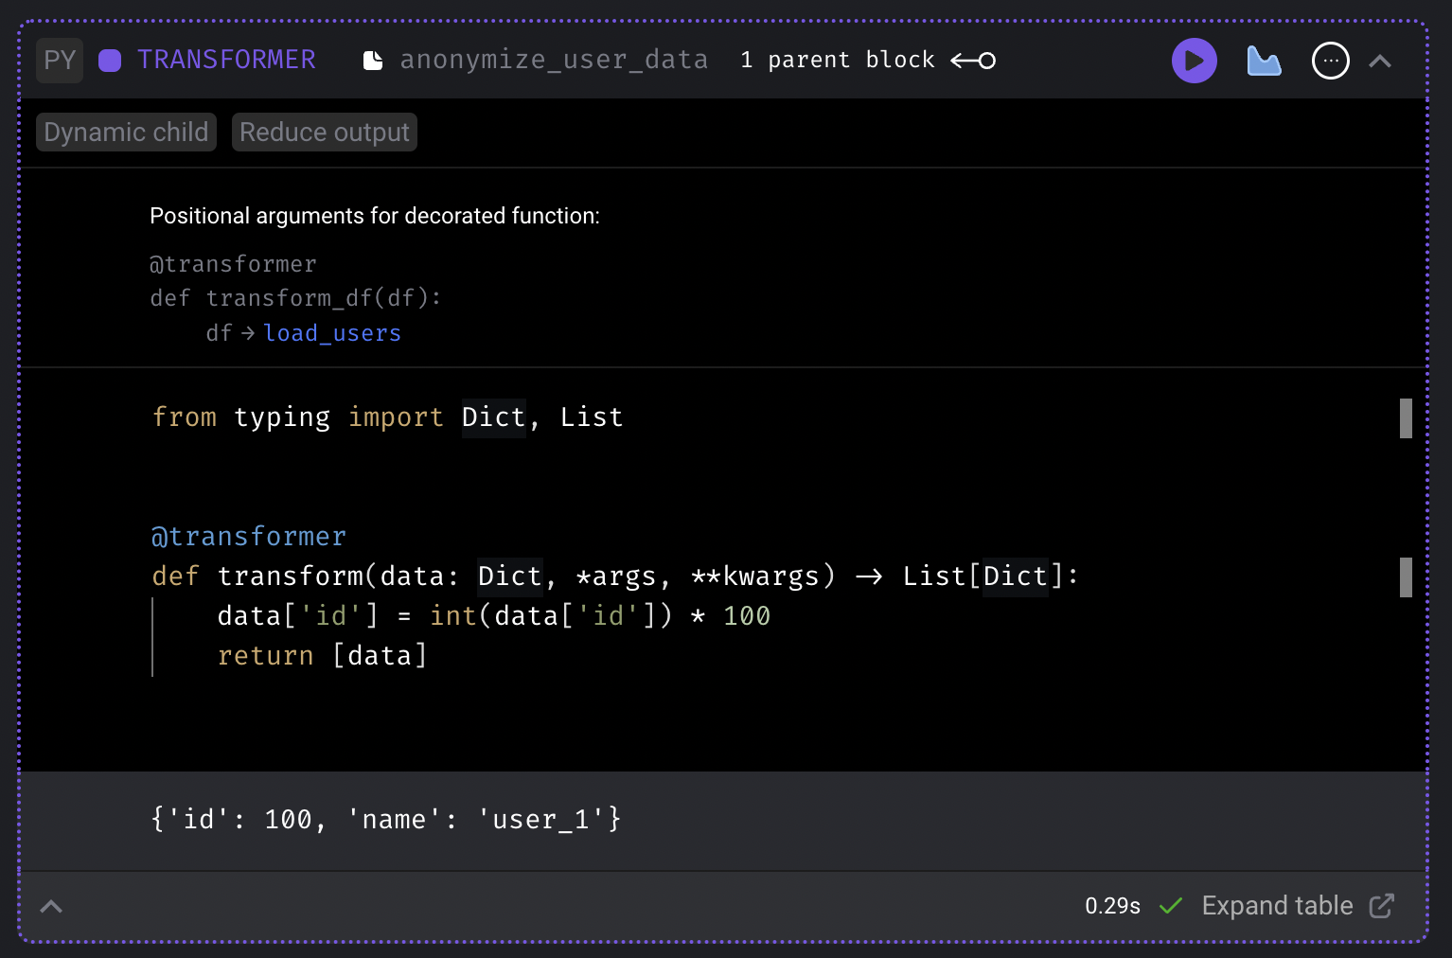
Task: Click the green success checkmark icon
Action: point(1171,906)
